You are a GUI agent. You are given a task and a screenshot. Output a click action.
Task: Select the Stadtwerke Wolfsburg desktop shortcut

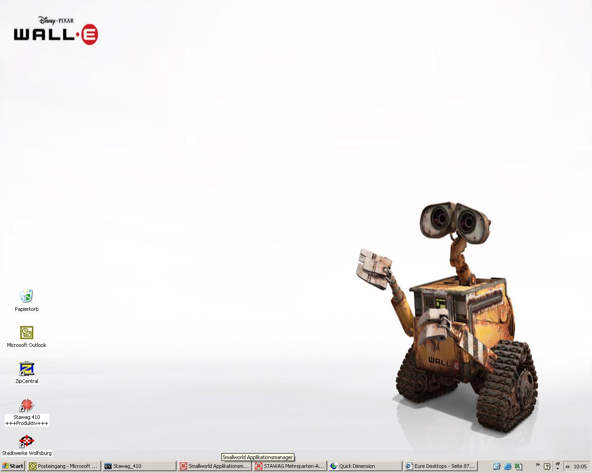click(26, 445)
